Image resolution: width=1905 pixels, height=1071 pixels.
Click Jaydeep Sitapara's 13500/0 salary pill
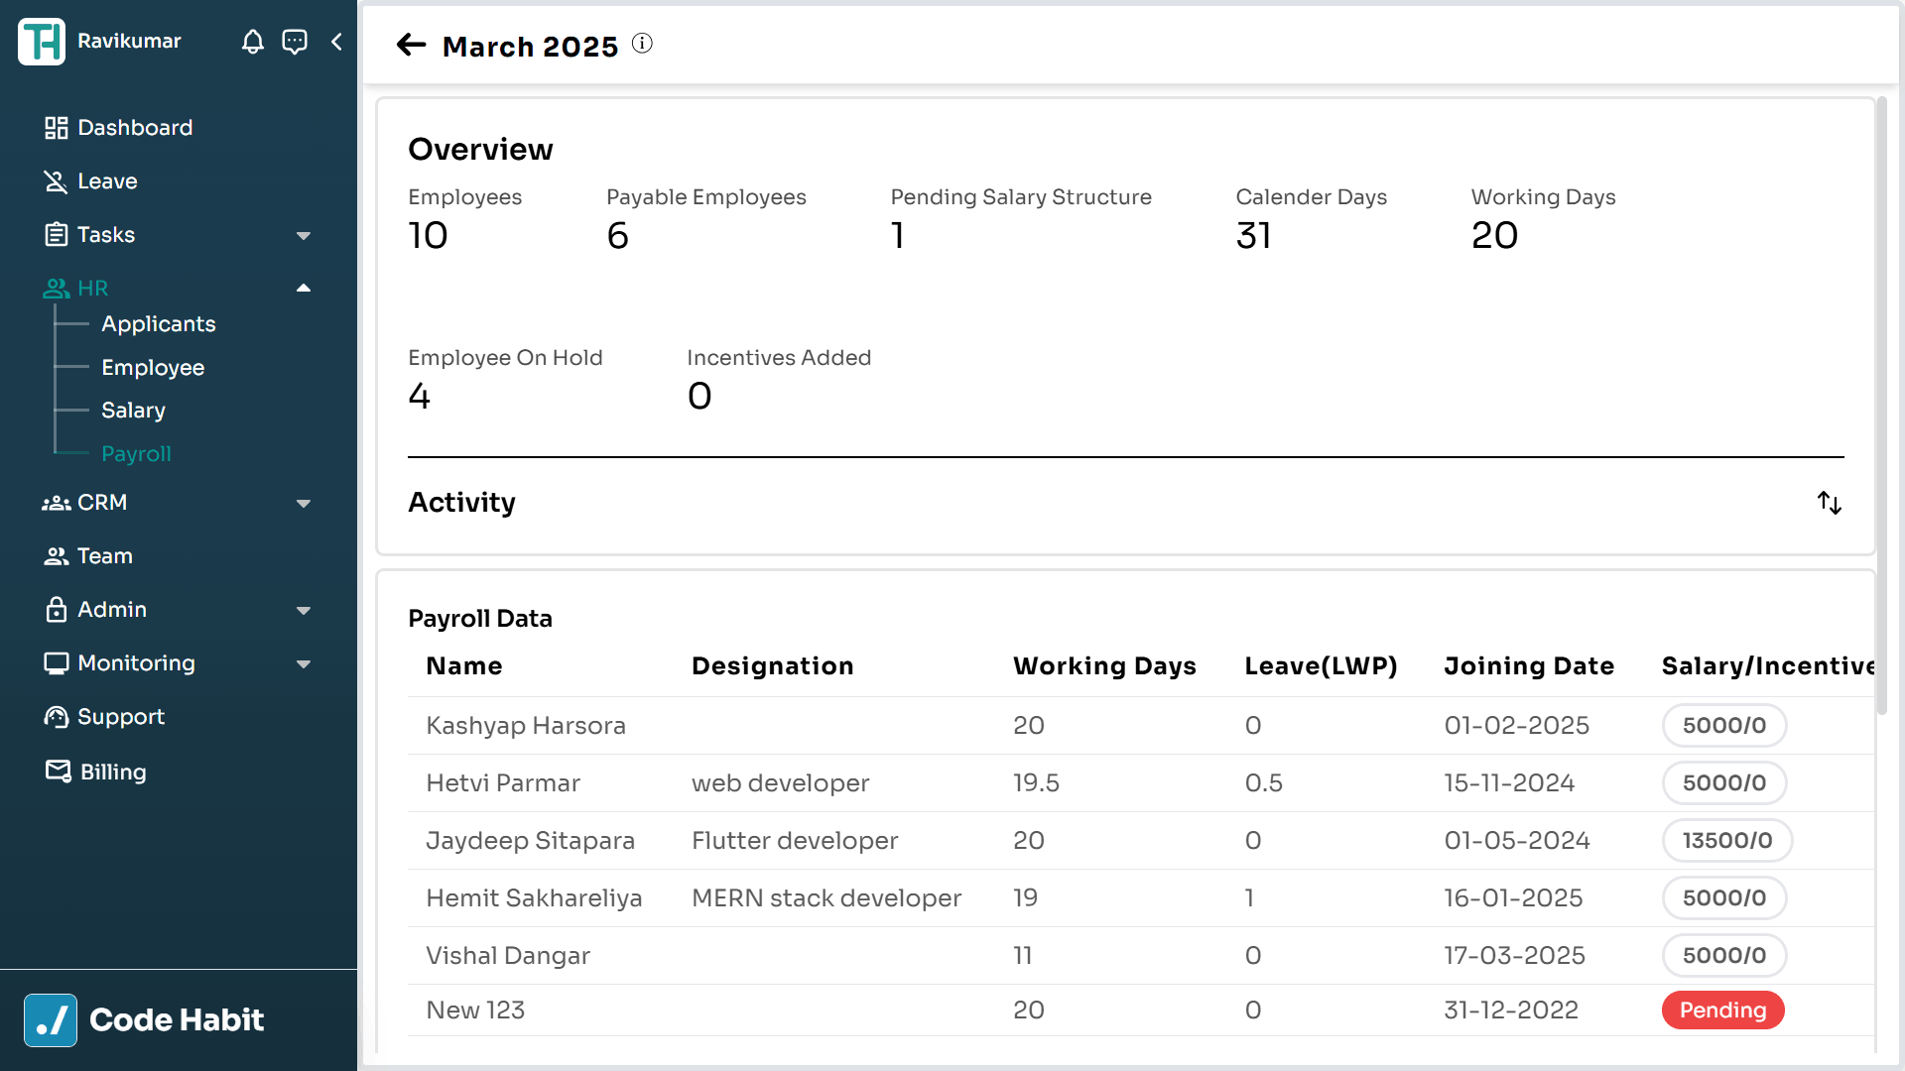1727,841
